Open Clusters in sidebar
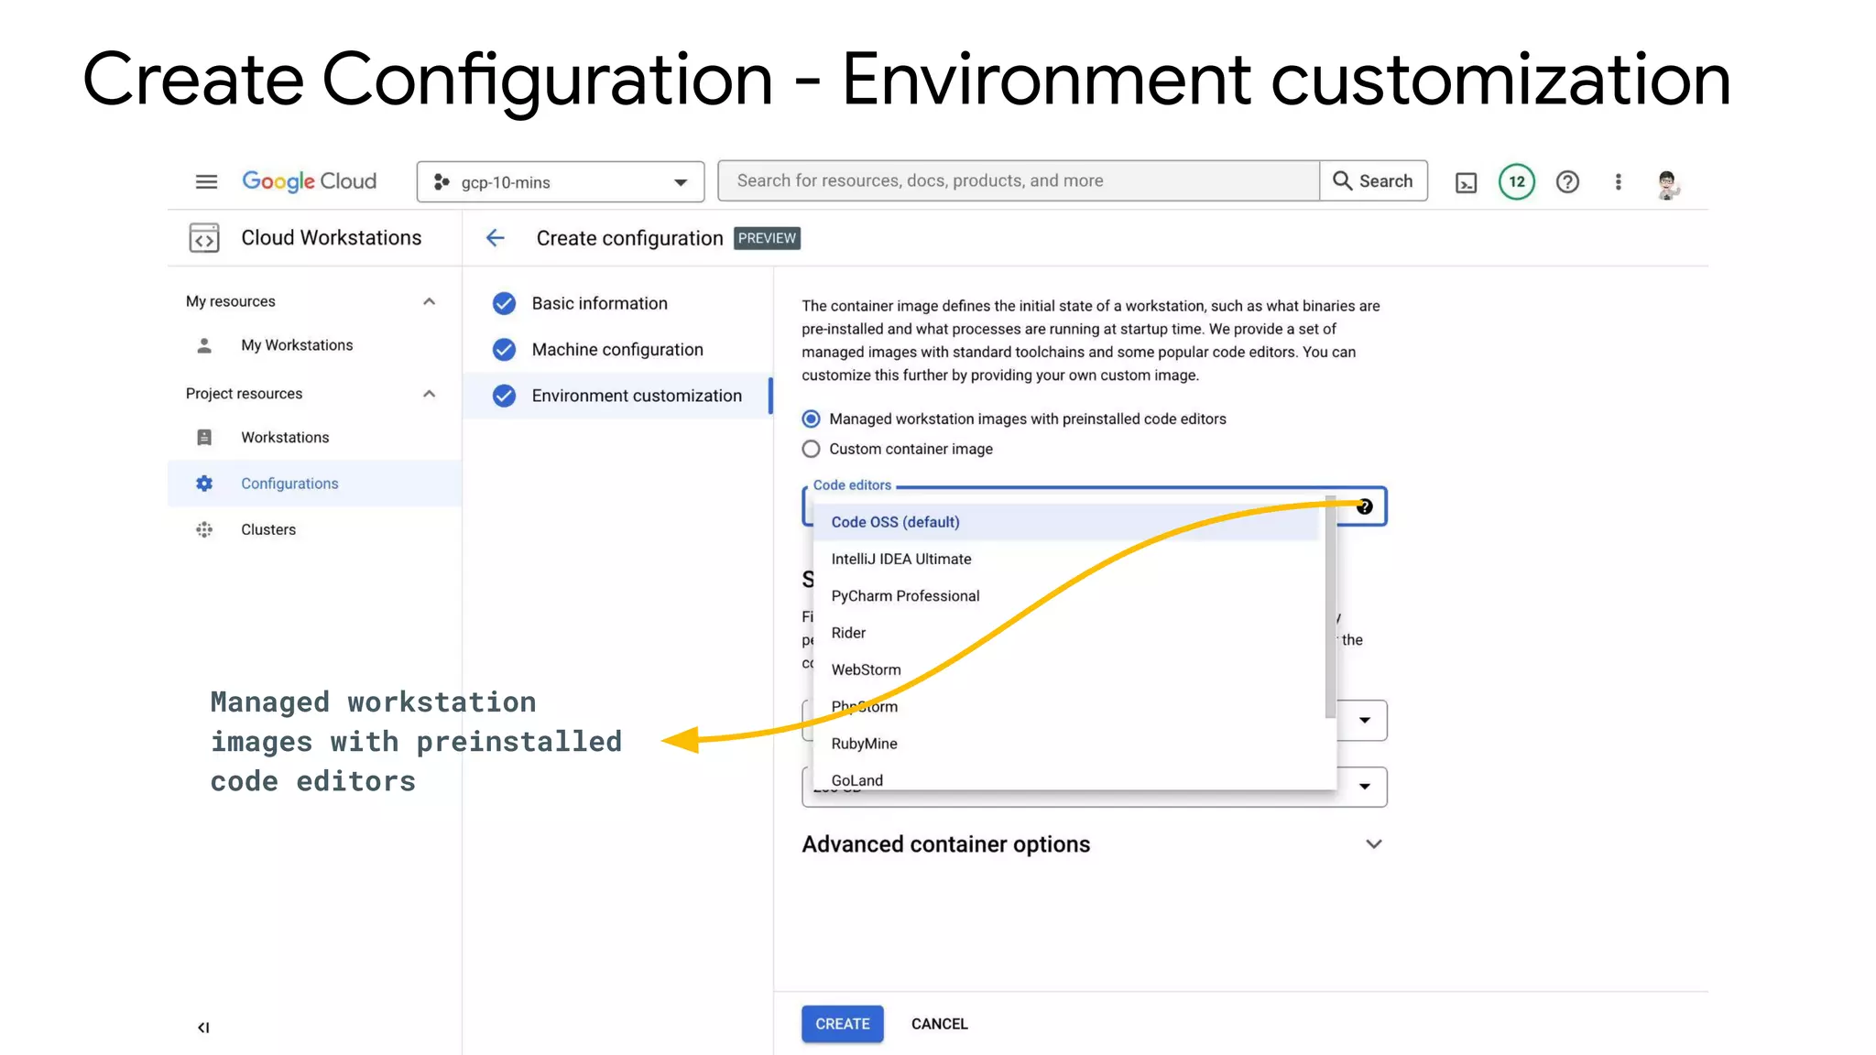The image size is (1876, 1055). [268, 529]
